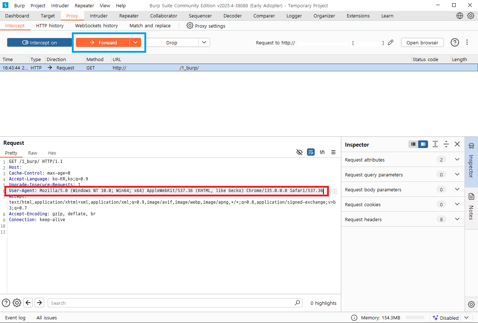Open the Event log link
Image resolution: width=478 pixels, height=323 pixels.
15,318
